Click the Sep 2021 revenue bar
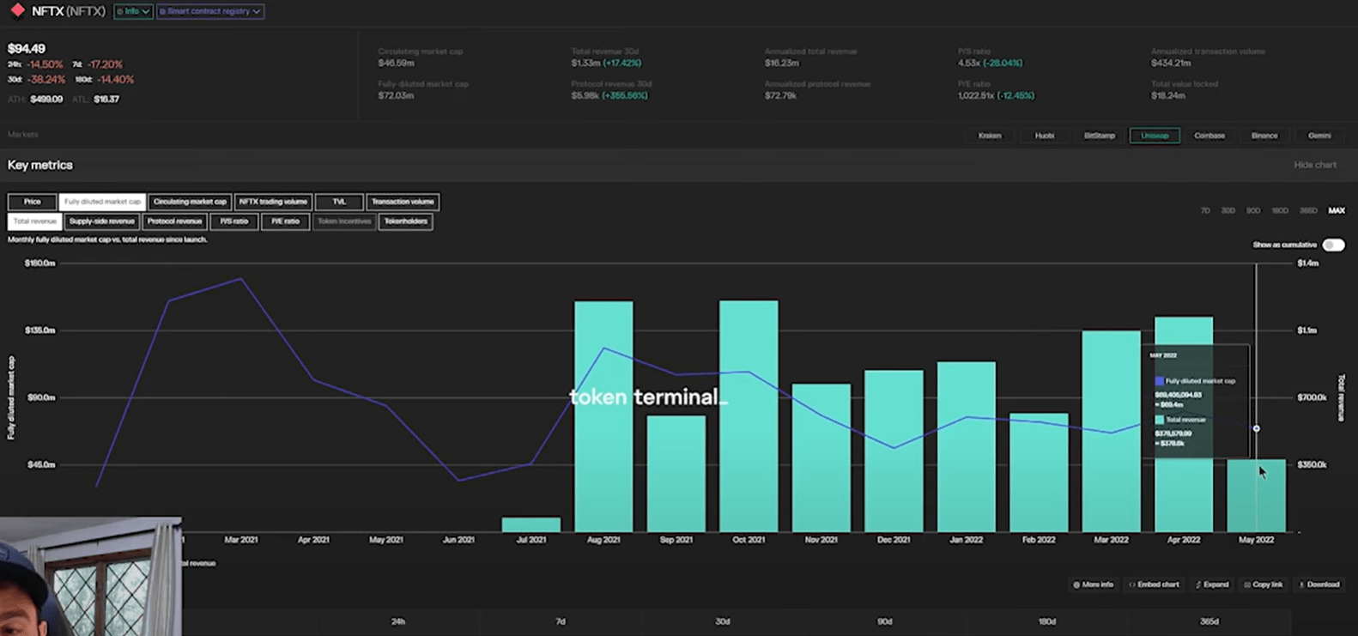This screenshot has width=1358, height=636. 676,474
